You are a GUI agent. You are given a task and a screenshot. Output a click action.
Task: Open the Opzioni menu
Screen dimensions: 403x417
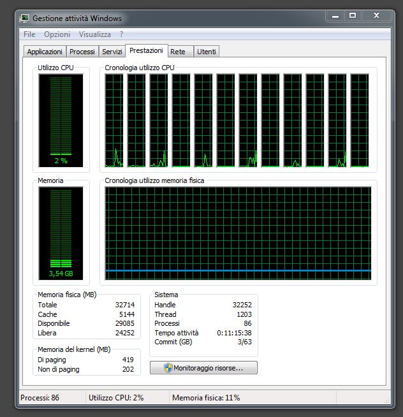(57, 34)
